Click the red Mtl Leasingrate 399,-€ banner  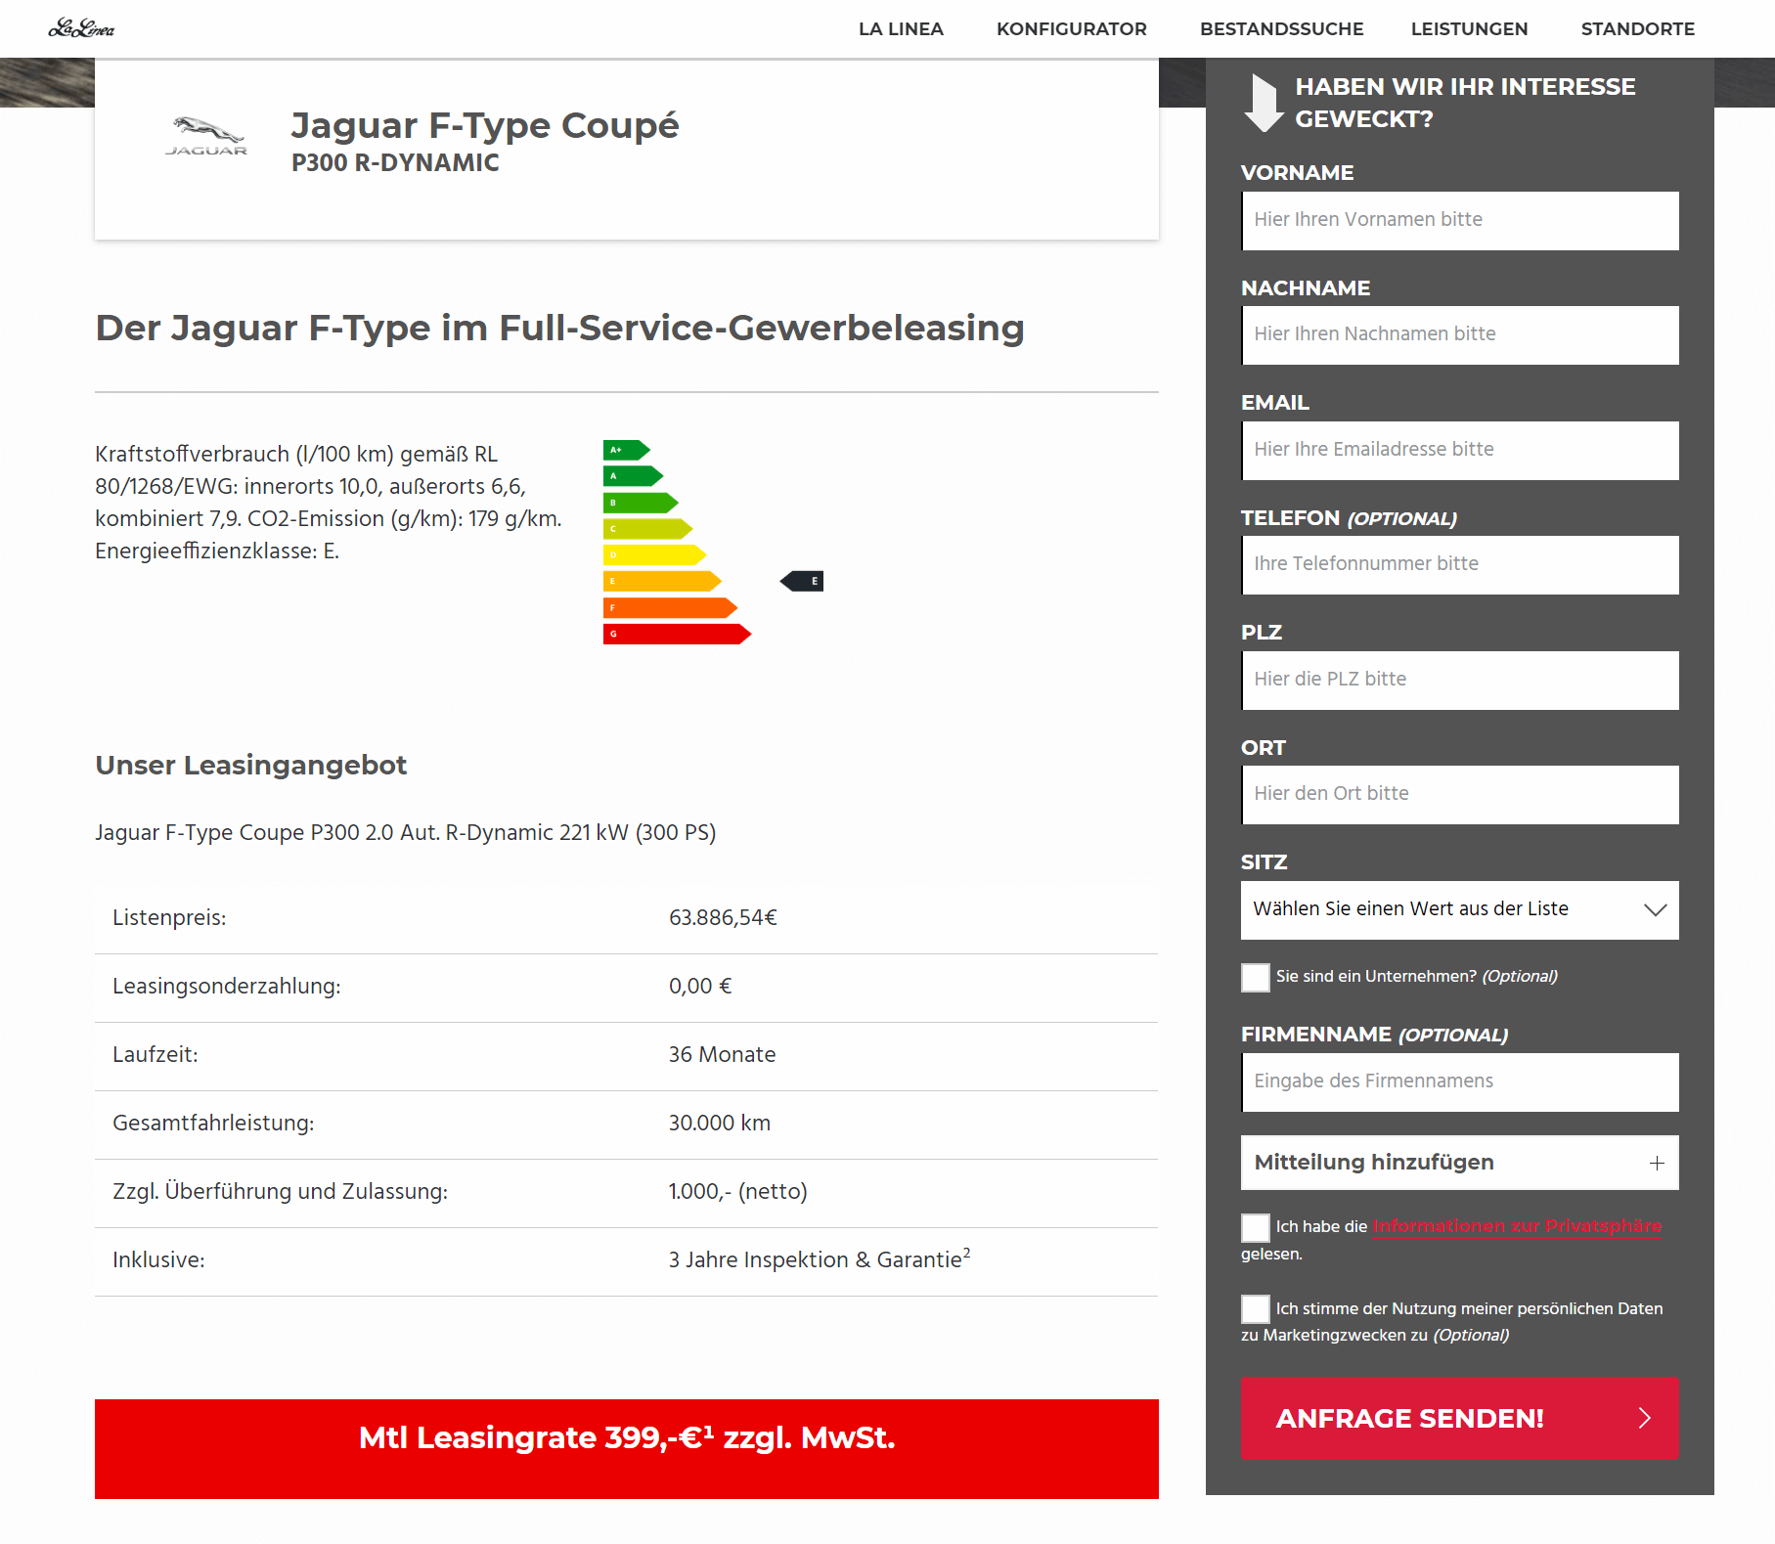(x=627, y=1448)
